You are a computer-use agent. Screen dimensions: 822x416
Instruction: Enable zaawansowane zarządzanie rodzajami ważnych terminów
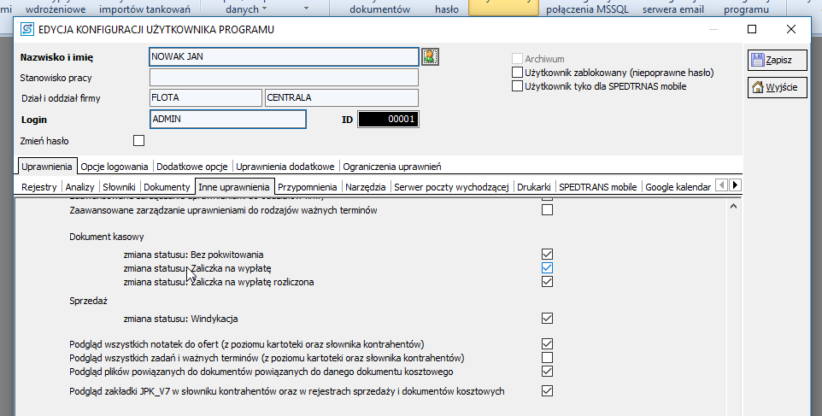coord(548,210)
